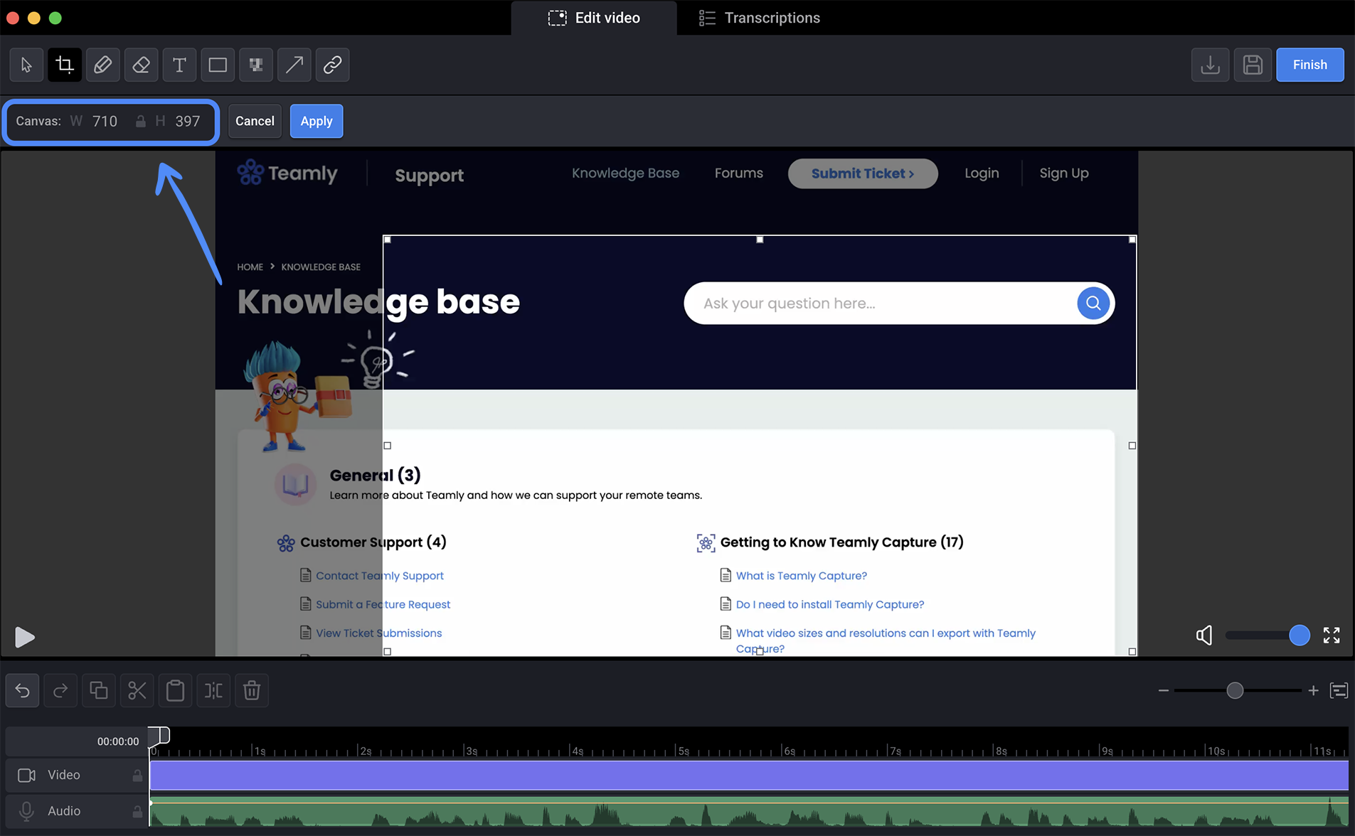Click the blue search magnifier button
Viewport: 1355px width, 836px height.
pyautogui.click(x=1093, y=304)
